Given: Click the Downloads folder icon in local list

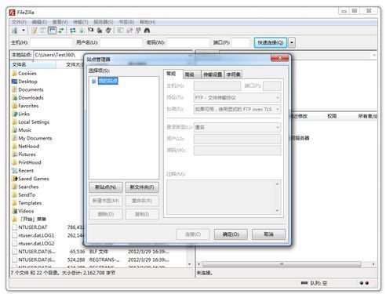Looking at the screenshot, I should tap(14, 98).
